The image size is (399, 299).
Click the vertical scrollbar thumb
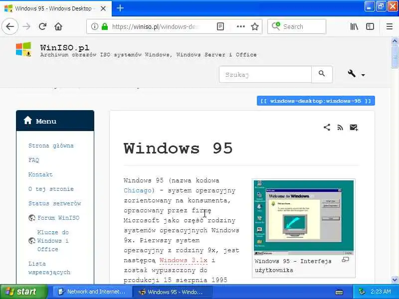[395, 57]
